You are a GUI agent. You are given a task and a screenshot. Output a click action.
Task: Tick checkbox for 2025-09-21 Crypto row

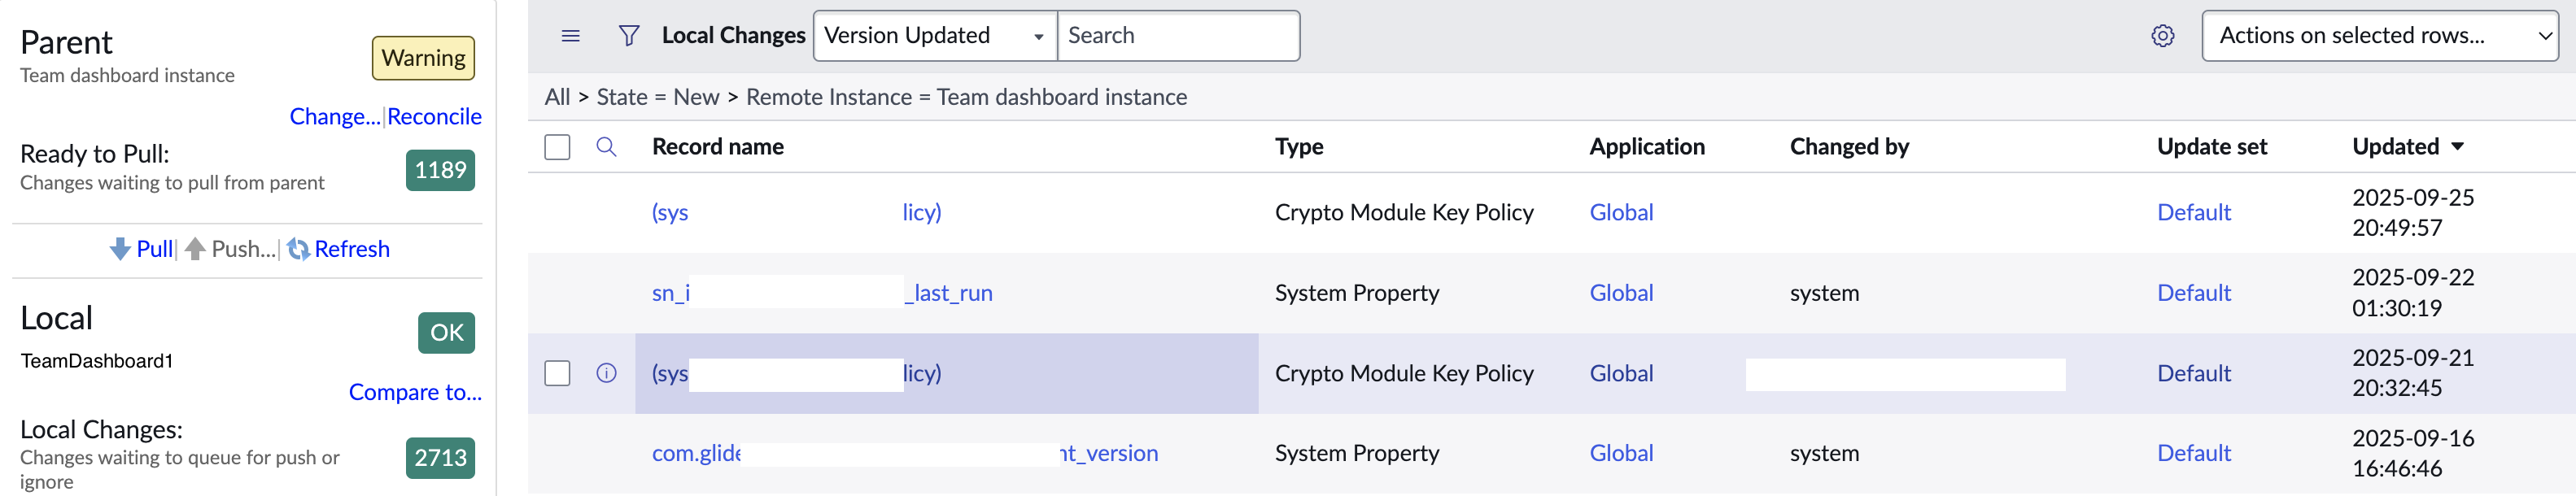pyautogui.click(x=557, y=373)
